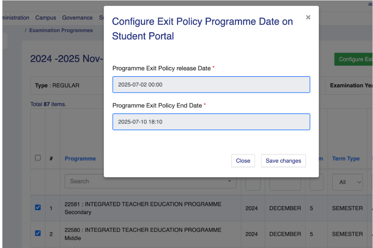This screenshot has width=373, height=248.
Task: Open the Programme search dropdown filter
Action: tap(150, 181)
